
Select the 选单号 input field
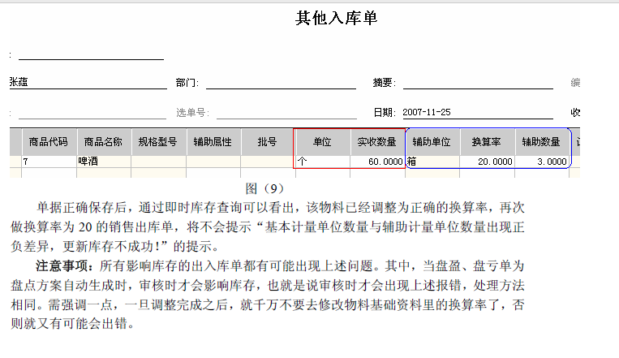tap(286, 112)
